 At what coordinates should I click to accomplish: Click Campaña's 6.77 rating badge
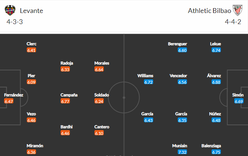click(65, 101)
